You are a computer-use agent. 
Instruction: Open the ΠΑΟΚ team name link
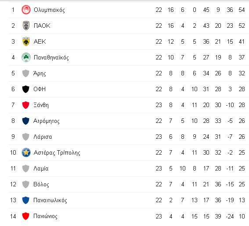click(42, 26)
